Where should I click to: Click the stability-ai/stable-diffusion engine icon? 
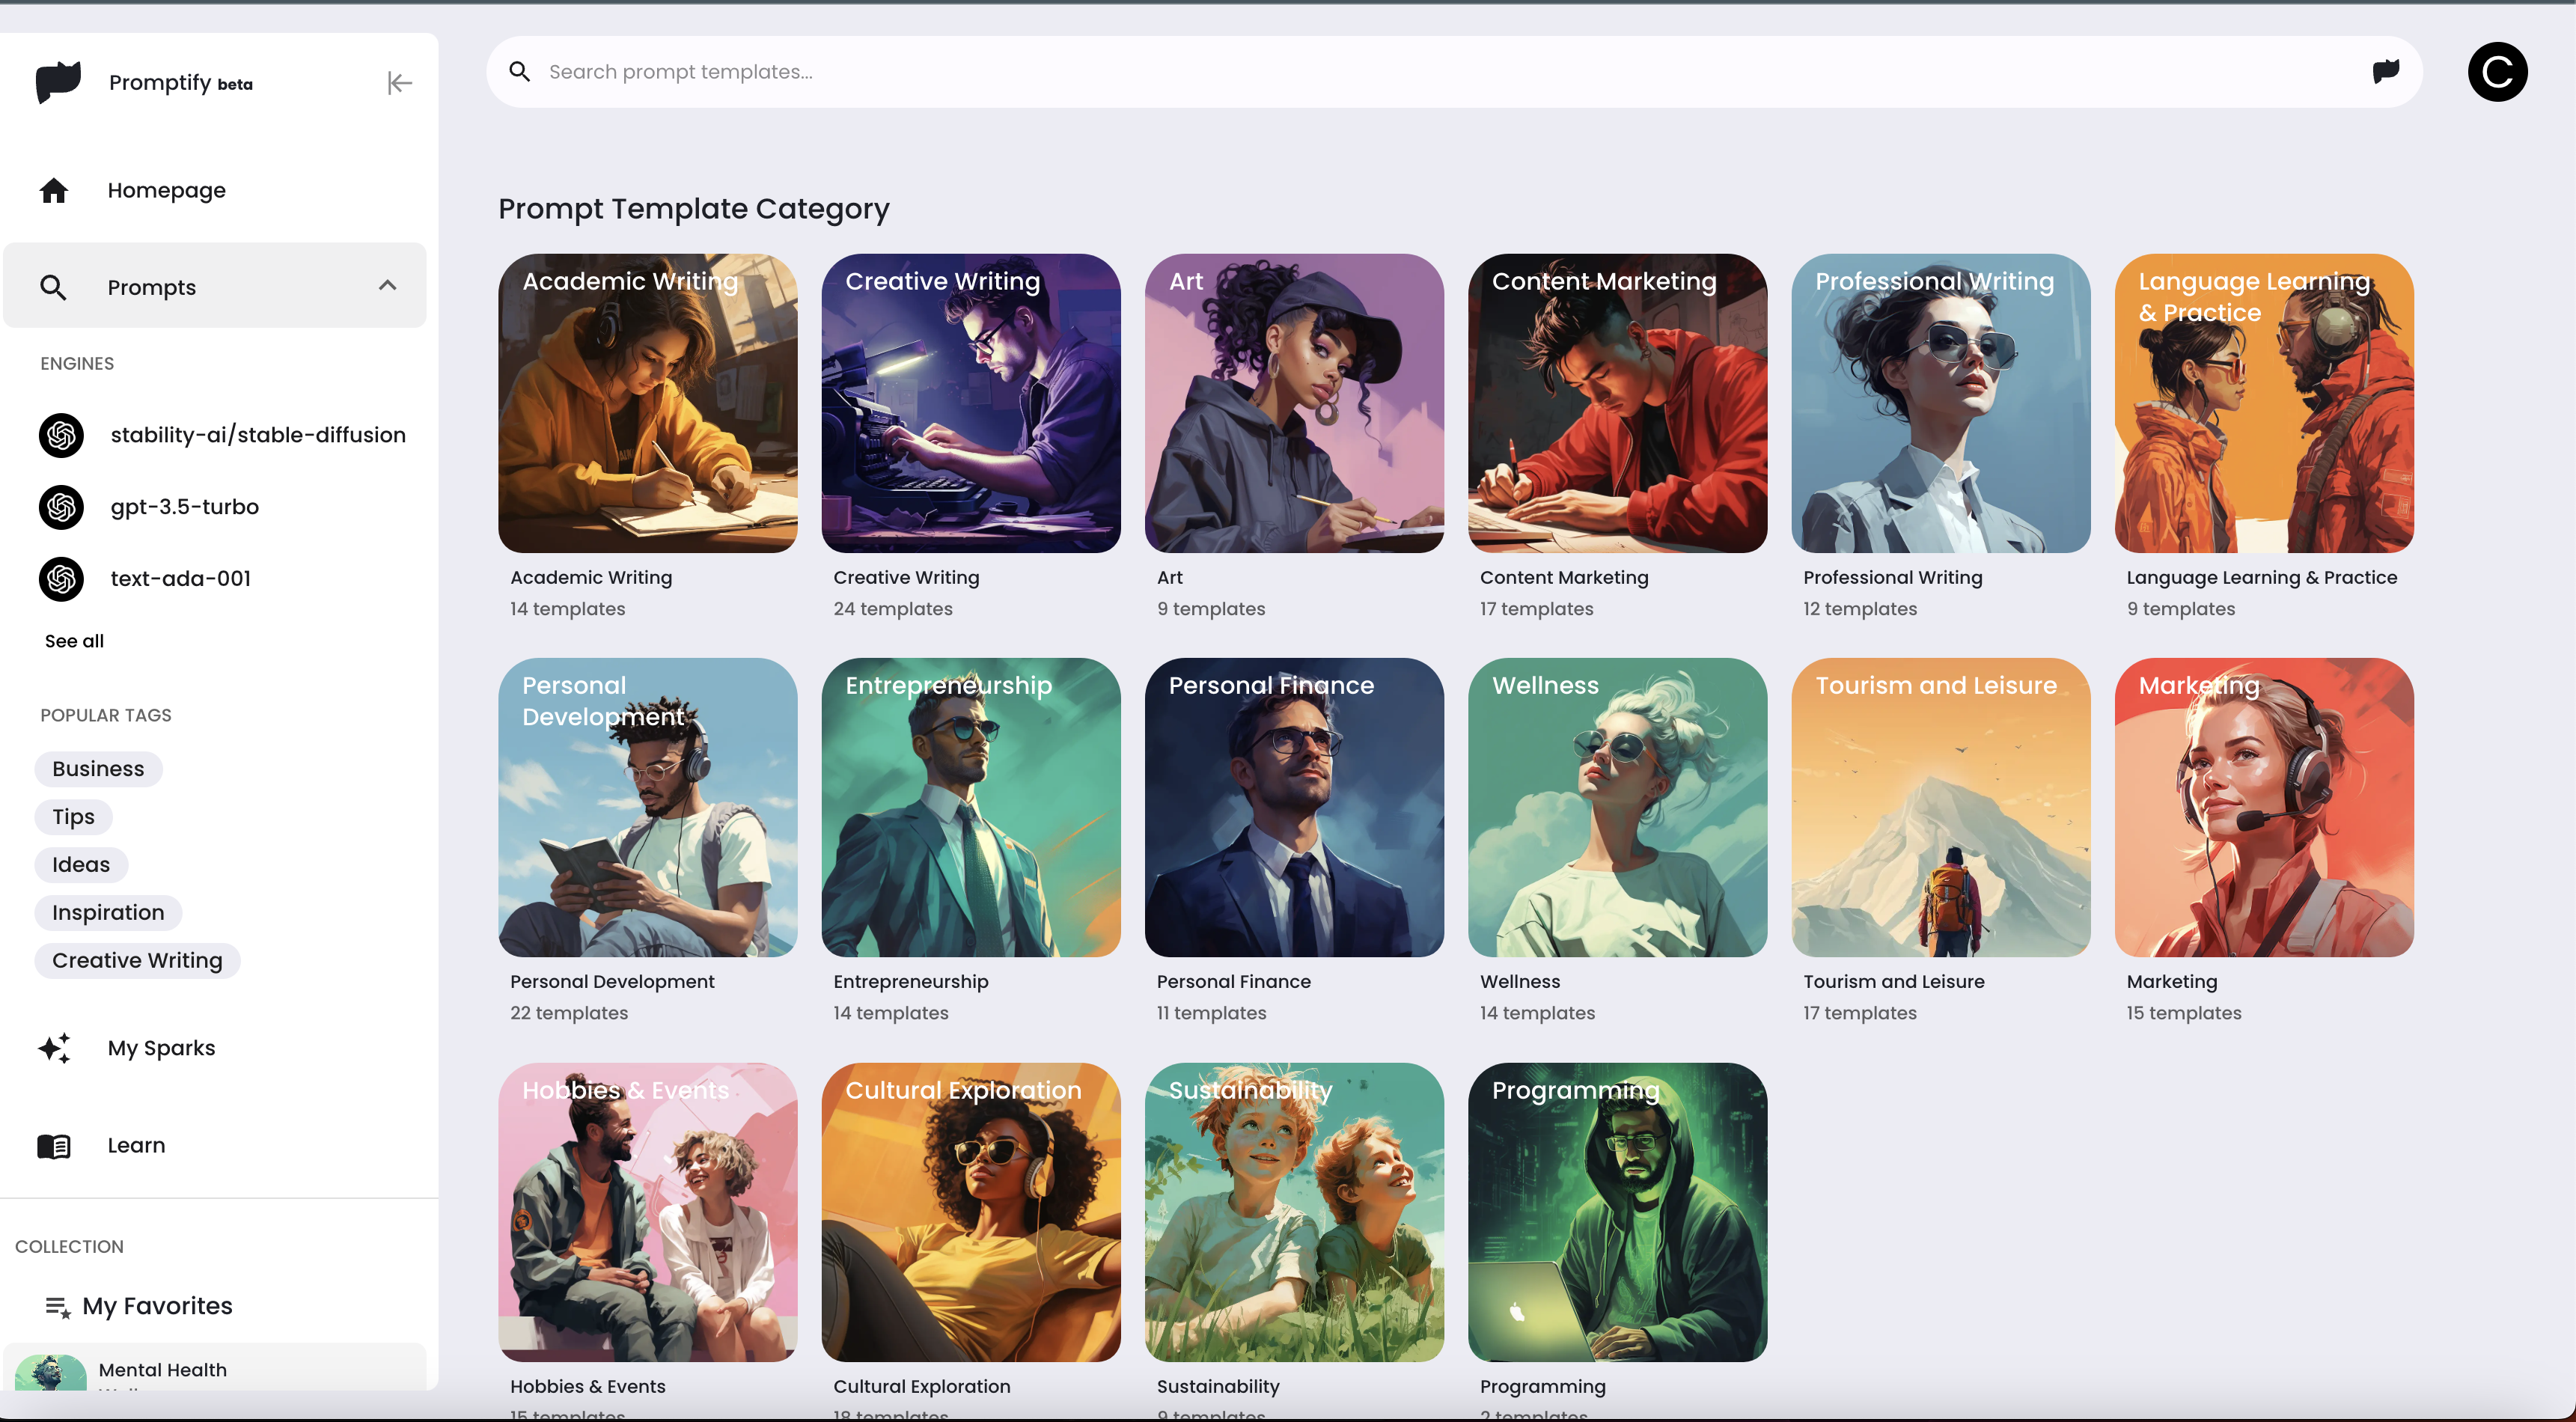(61, 435)
